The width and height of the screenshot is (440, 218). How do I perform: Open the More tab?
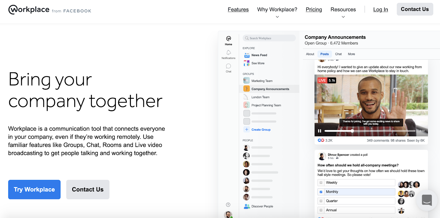[351, 54]
